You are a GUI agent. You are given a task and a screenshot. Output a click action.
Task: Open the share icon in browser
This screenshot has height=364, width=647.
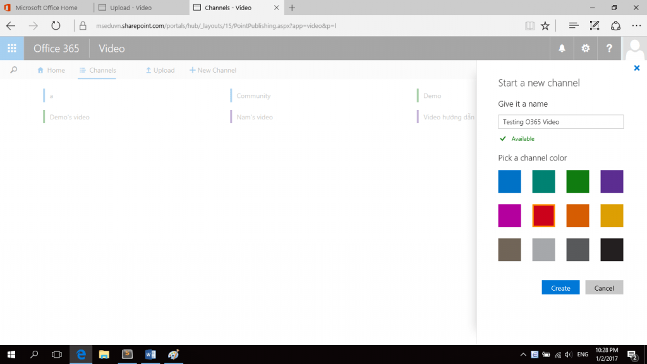click(x=615, y=25)
